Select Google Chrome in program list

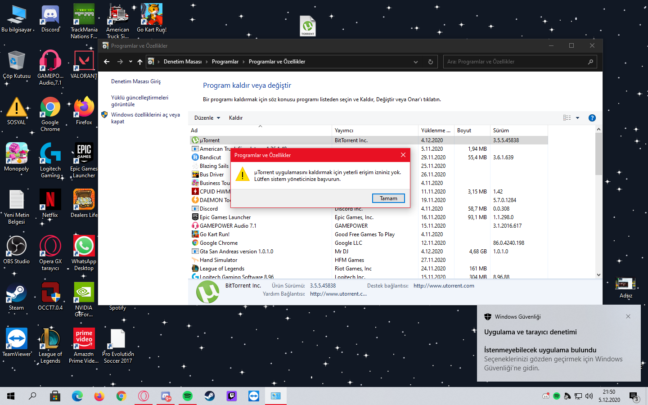369,243
